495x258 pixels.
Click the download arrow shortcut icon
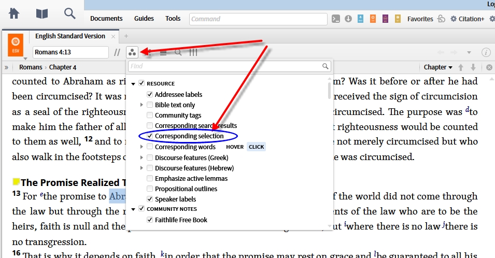point(348,19)
